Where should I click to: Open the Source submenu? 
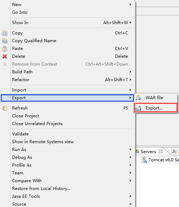73,204
